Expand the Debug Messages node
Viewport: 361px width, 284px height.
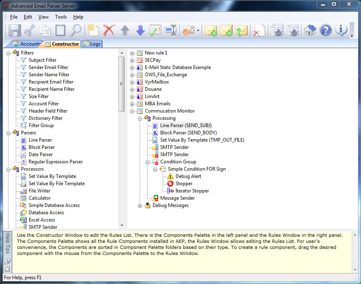[140, 206]
